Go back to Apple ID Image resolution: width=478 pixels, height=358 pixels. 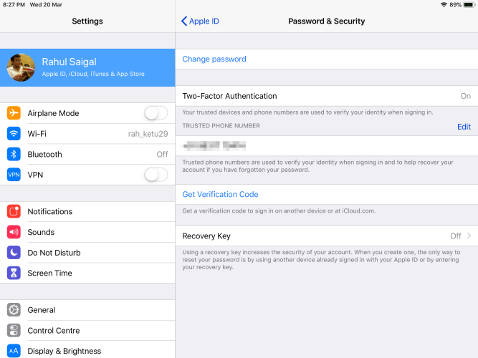click(x=200, y=21)
